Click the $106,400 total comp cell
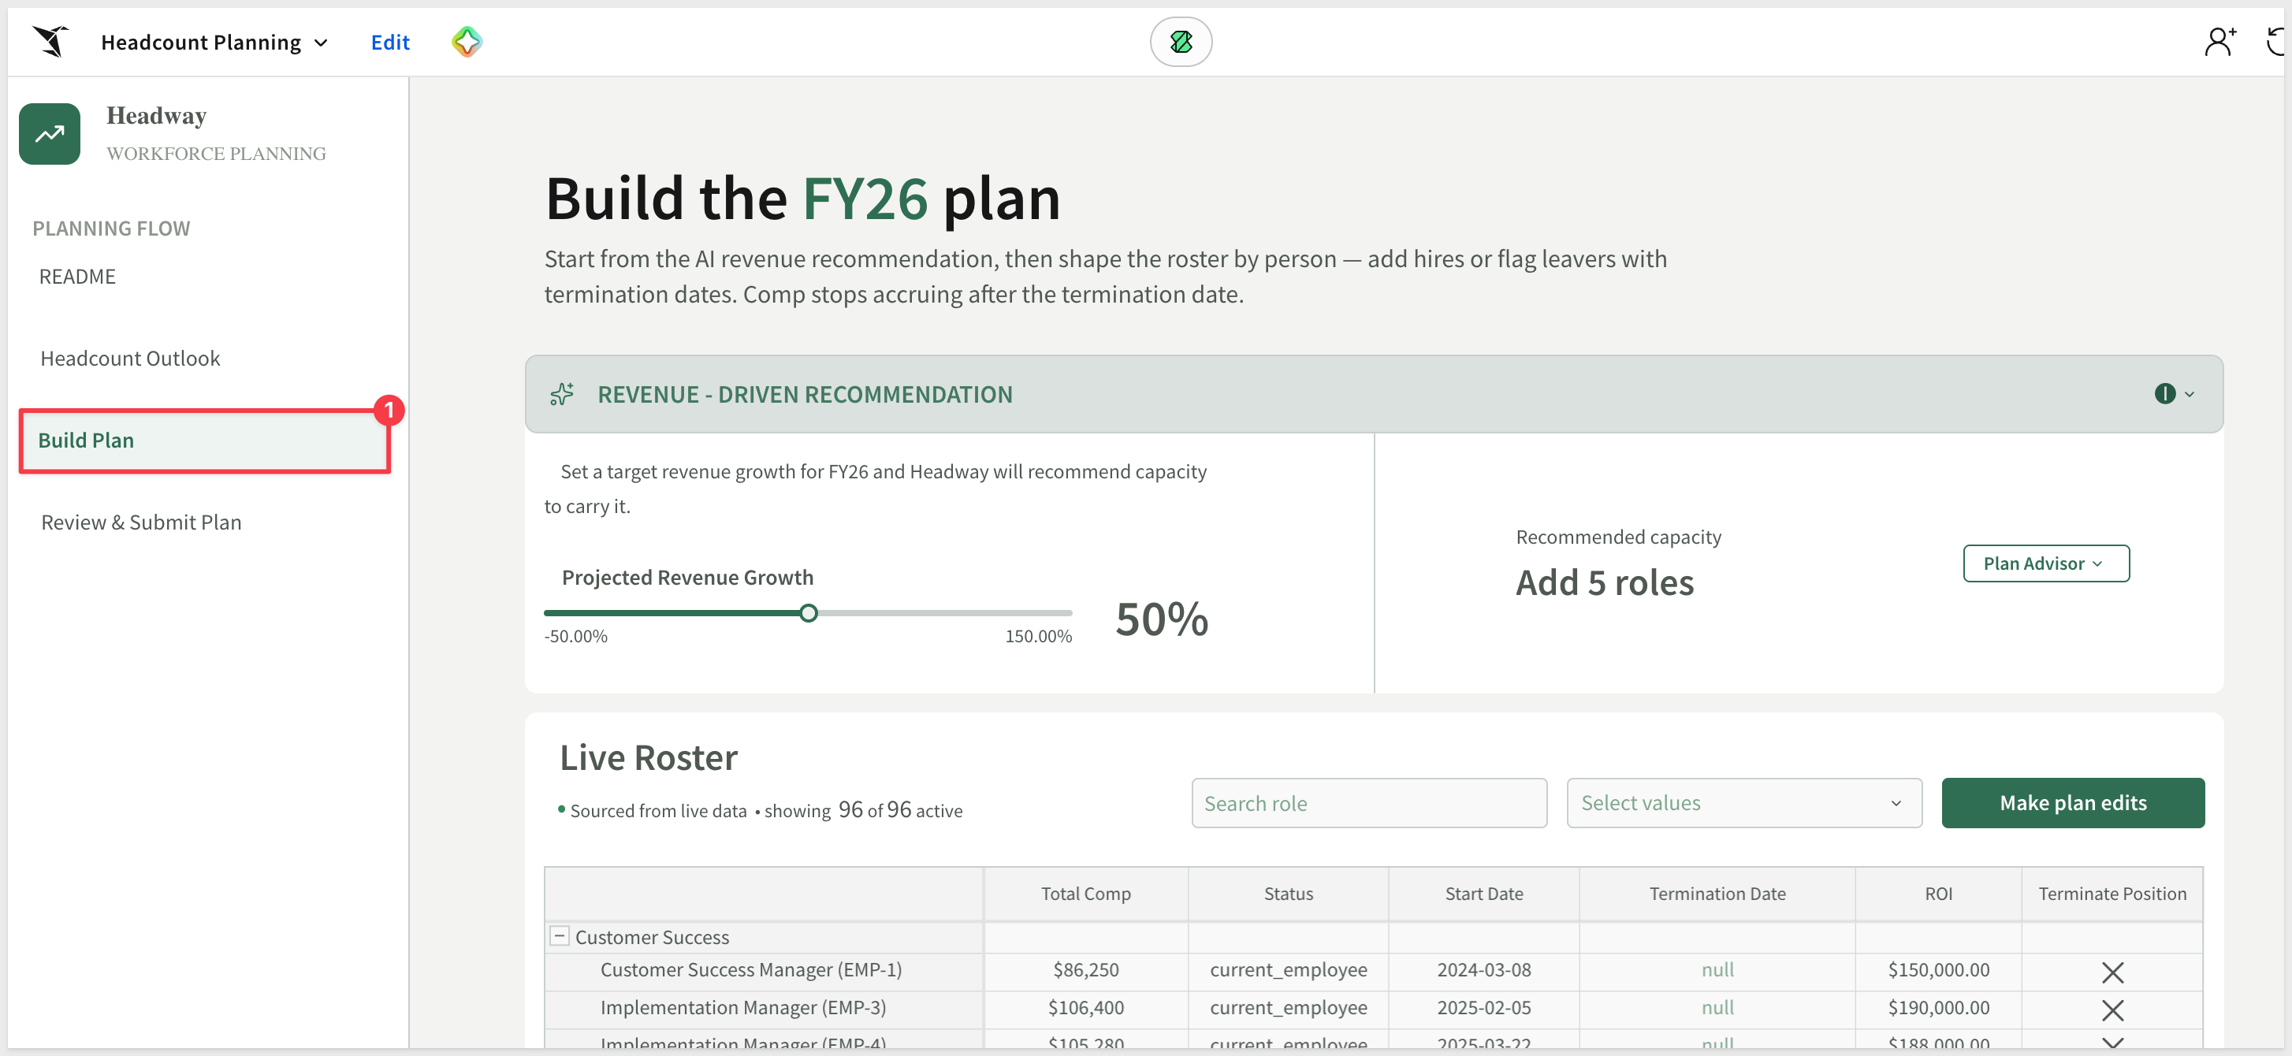The height and width of the screenshot is (1056, 2292). click(1085, 1008)
